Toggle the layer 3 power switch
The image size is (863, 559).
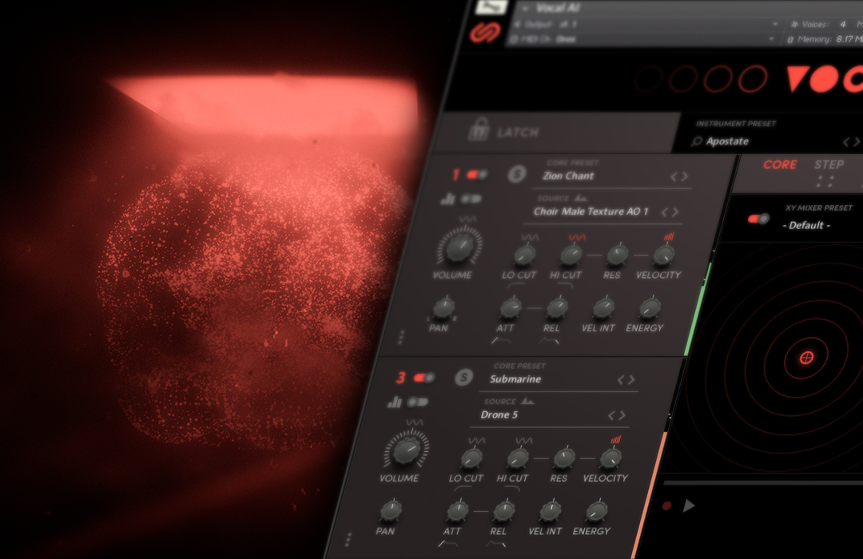(x=424, y=378)
